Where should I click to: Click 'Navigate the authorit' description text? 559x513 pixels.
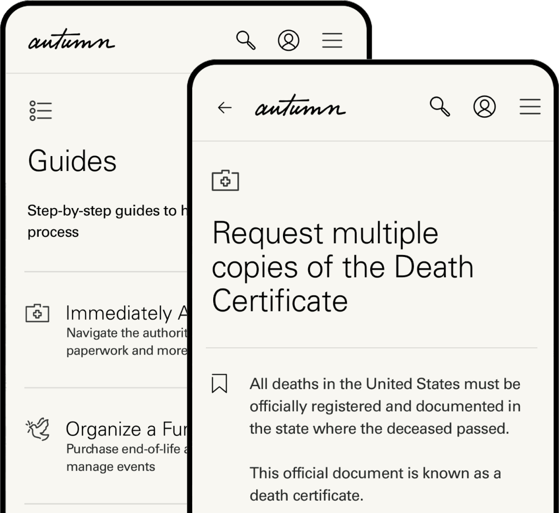(x=127, y=333)
